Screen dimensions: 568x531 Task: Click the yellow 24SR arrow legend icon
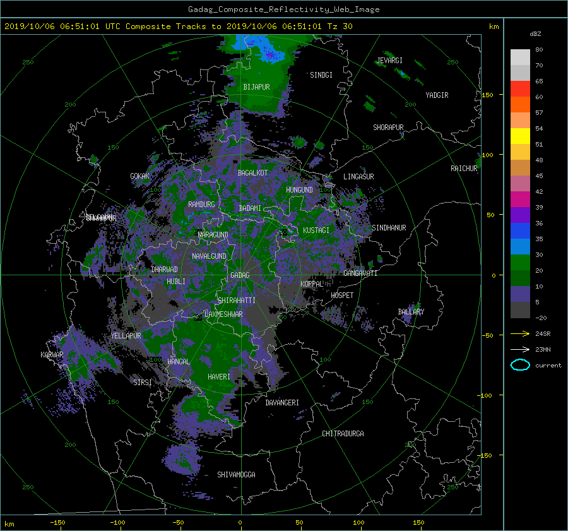coord(520,333)
